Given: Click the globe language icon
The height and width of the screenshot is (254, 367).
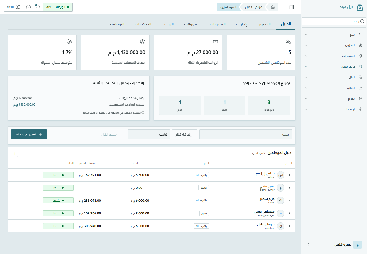Looking at the screenshot, I should 18,7.
